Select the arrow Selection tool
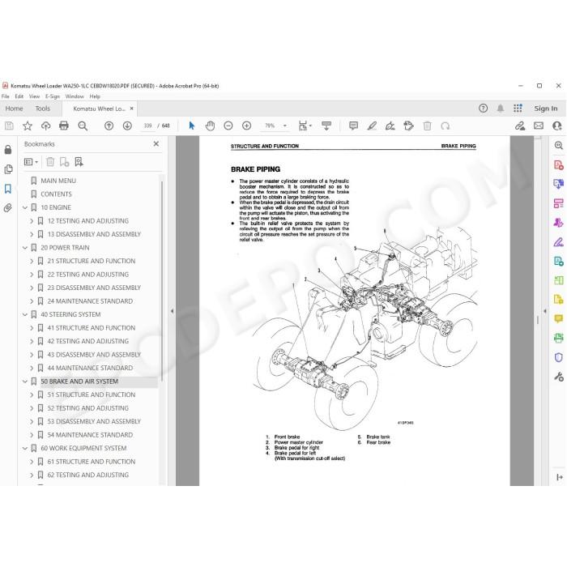This screenshot has height=567, width=567. (x=192, y=126)
